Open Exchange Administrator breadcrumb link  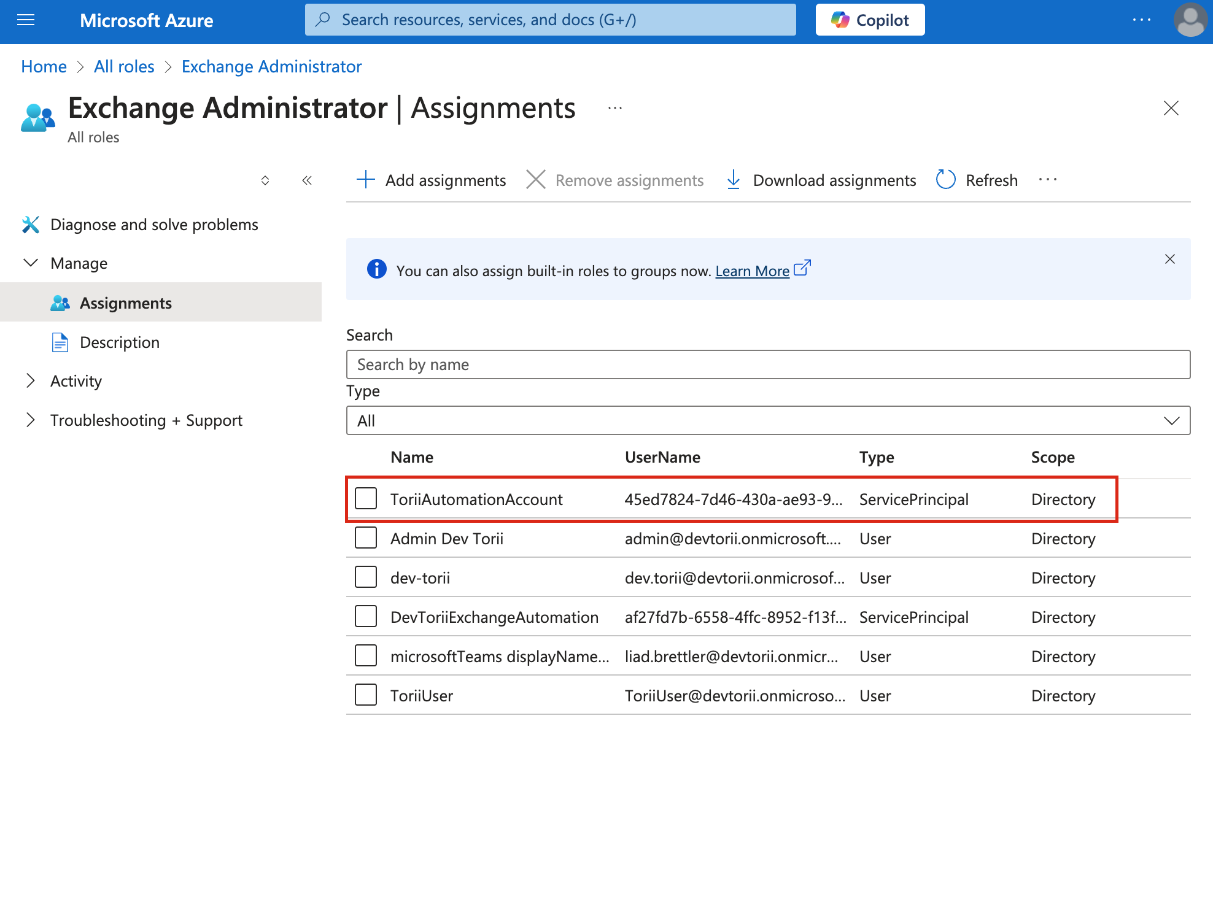pos(271,66)
